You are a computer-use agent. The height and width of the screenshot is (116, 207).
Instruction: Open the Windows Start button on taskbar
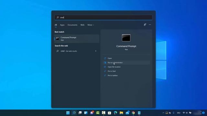pos(68,113)
